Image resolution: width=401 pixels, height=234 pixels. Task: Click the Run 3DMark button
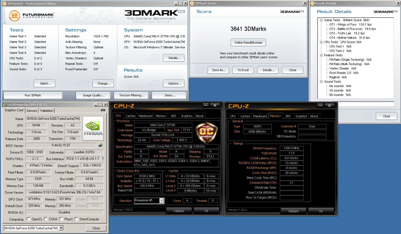pyautogui.click(x=33, y=95)
